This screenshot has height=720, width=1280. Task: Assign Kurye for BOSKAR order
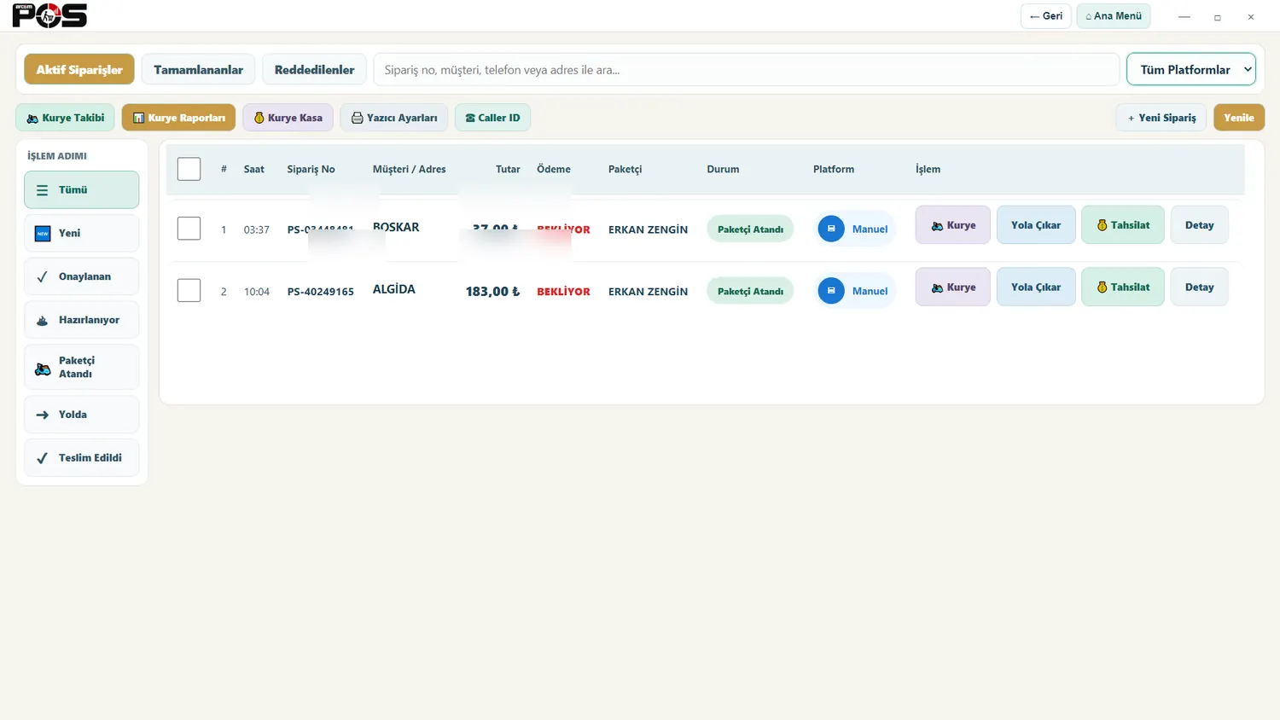coord(953,225)
